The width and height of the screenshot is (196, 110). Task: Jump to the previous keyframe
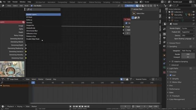(77, 106)
